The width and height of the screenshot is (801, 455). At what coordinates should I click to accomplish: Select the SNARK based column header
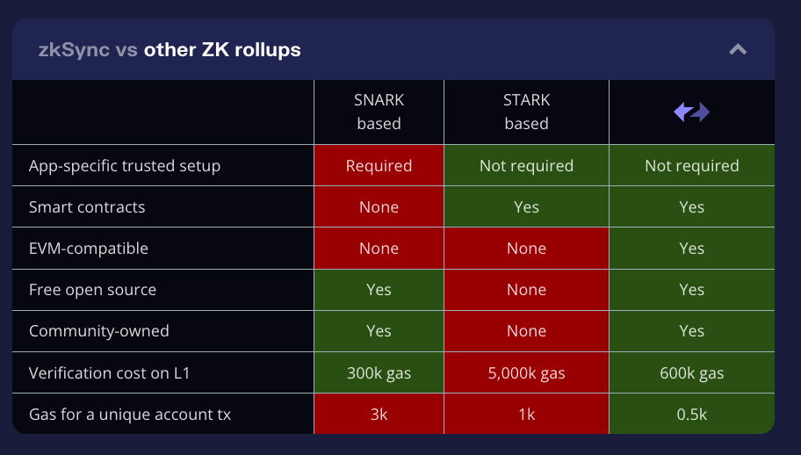[379, 112]
